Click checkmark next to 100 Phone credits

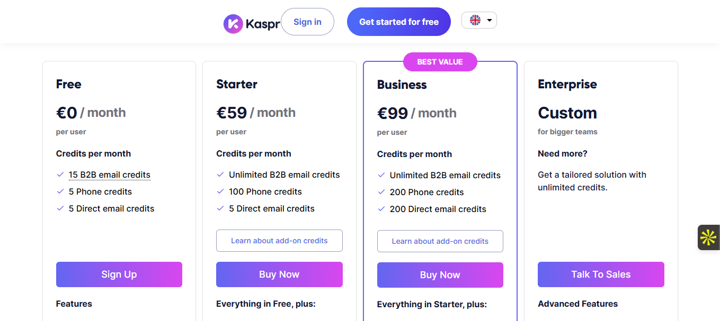click(x=220, y=191)
